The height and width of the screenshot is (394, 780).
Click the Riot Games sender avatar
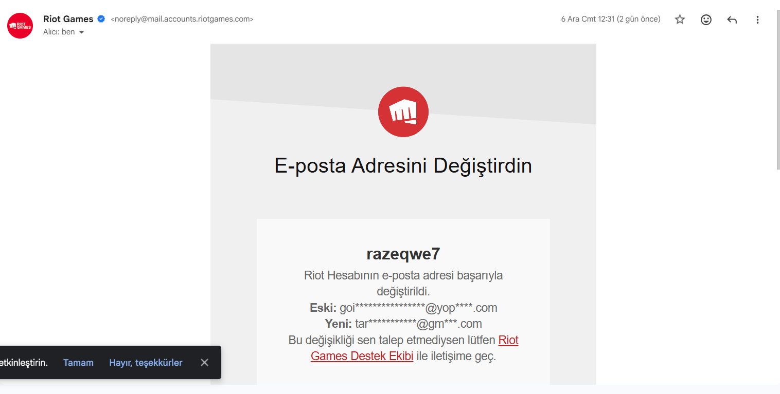pyautogui.click(x=20, y=26)
